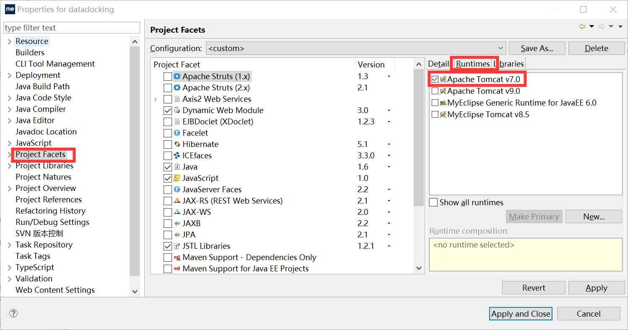Click the Dynamic Web Module facet icon
The width and height of the screenshot is (628, 330).
(177, 110)
